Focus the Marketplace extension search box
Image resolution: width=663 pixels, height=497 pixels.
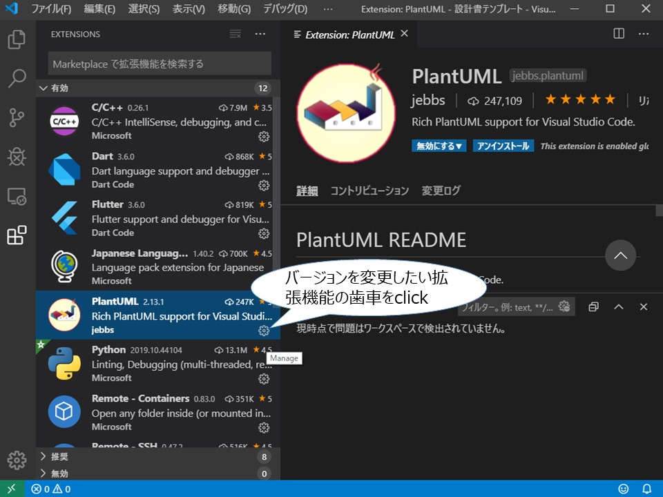(x=160, y=64)
